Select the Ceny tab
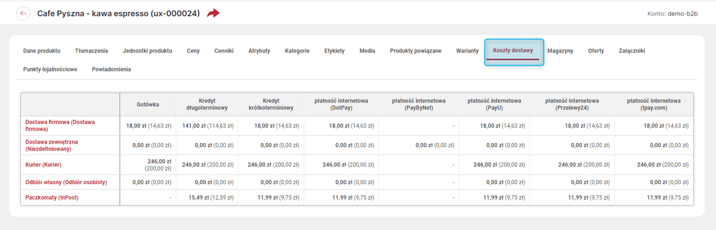Image resolution: width=716 pixels, height=230 pixels. click(193, 51)
